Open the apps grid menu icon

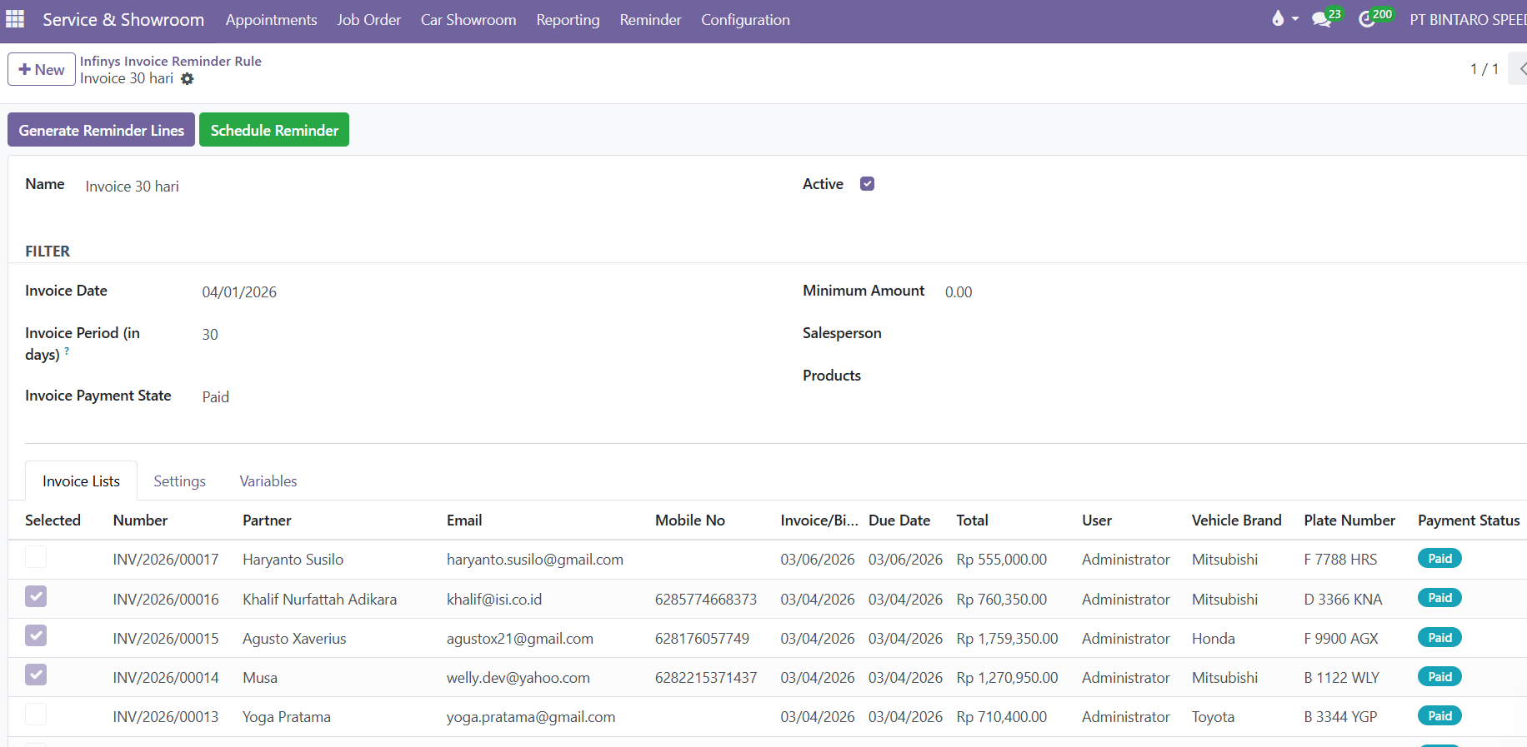tap(15, 19)
